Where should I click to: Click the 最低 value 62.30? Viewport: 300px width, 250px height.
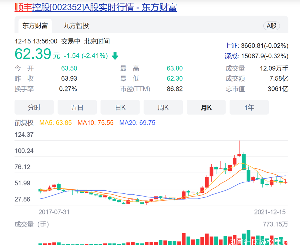(x=175, y=79)
